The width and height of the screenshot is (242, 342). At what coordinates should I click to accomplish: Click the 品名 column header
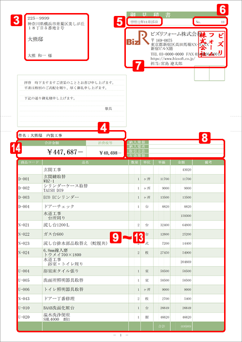tap(85, 163)
